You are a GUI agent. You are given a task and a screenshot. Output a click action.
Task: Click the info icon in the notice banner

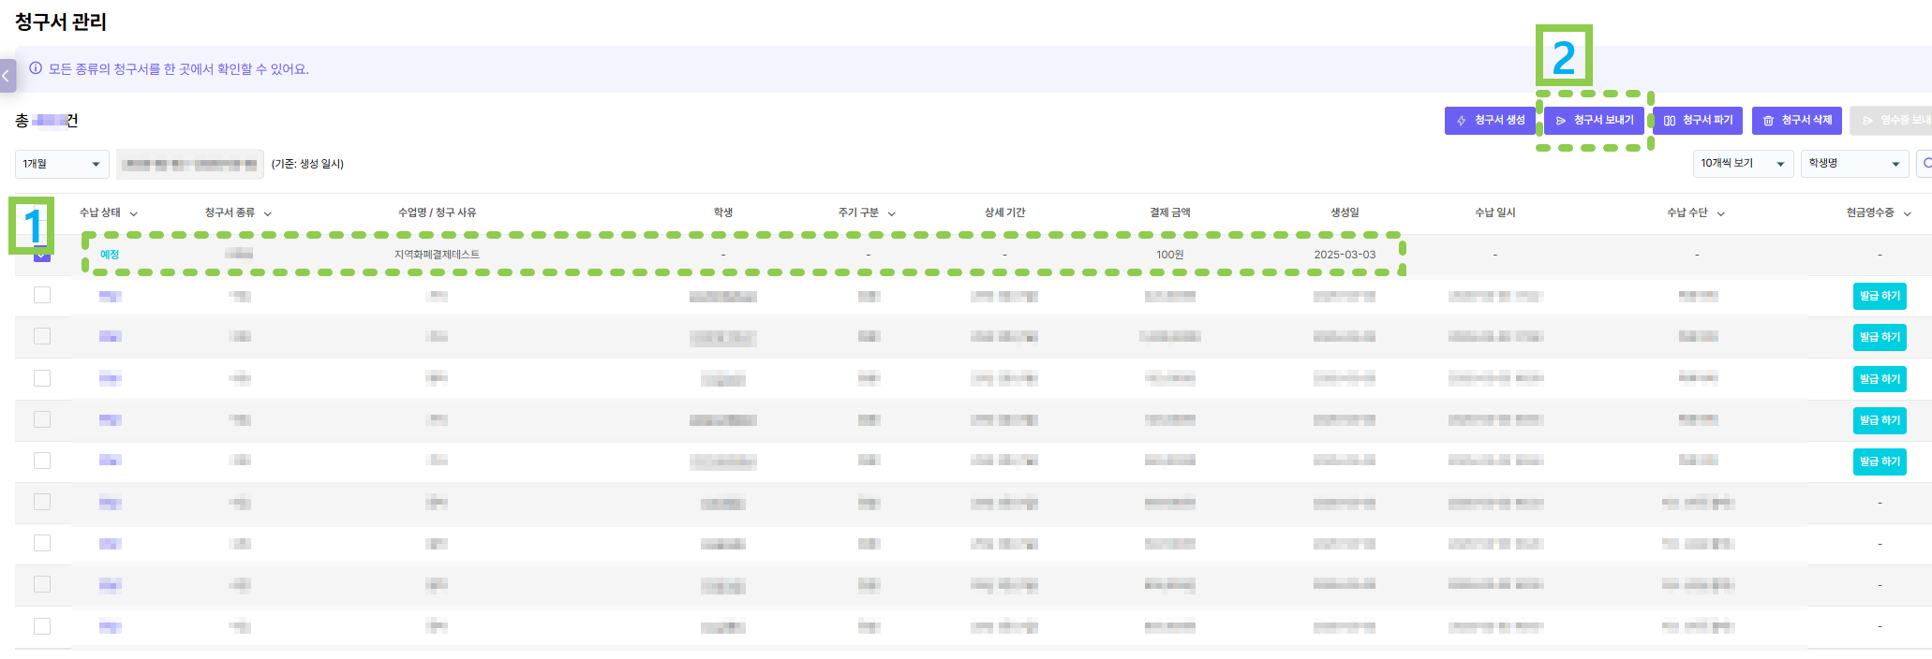coord(36,68)
